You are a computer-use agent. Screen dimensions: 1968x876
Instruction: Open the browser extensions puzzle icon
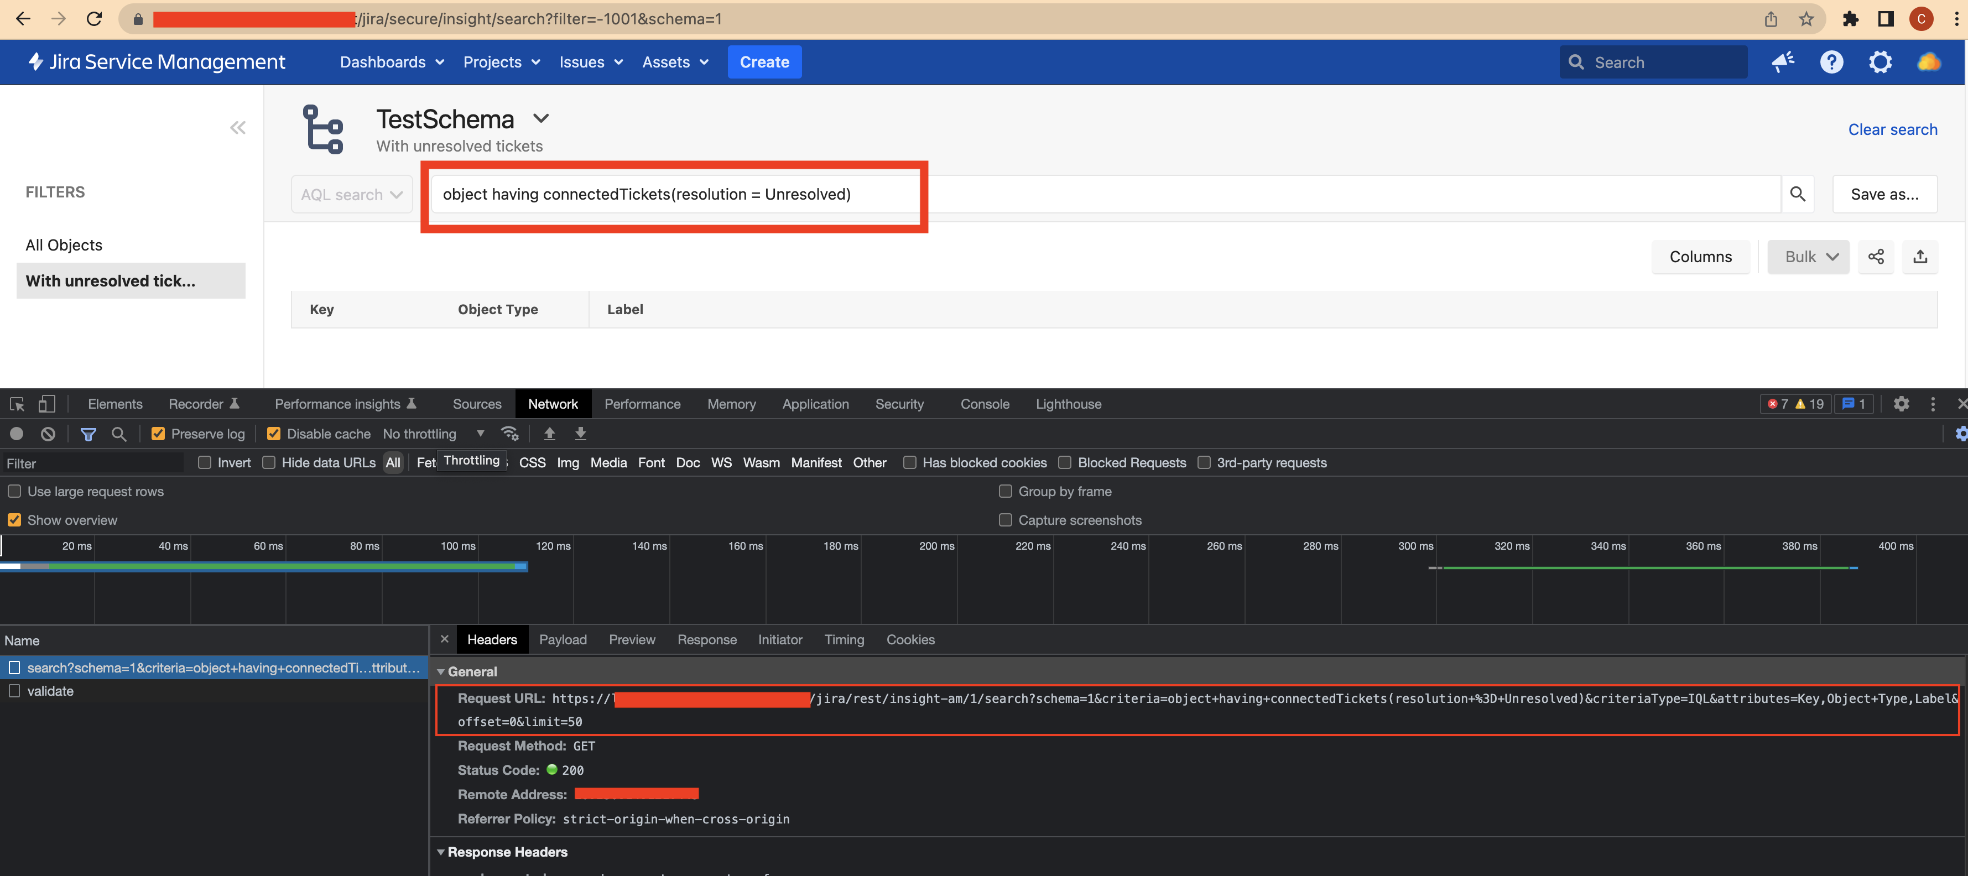(1850, 19)
